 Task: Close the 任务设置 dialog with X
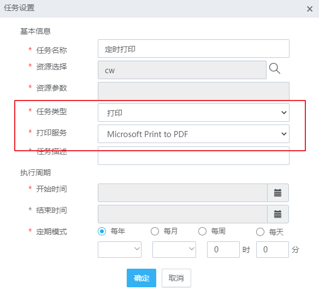coord(310,9)
